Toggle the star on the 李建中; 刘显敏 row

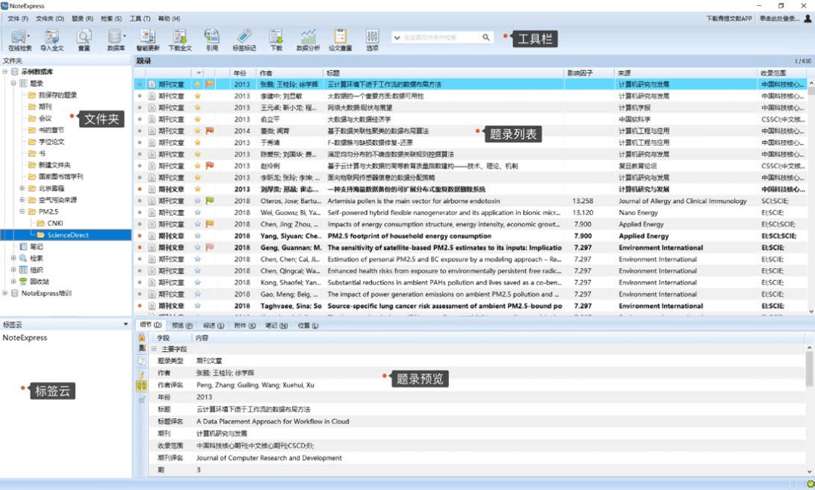(198, 96)
